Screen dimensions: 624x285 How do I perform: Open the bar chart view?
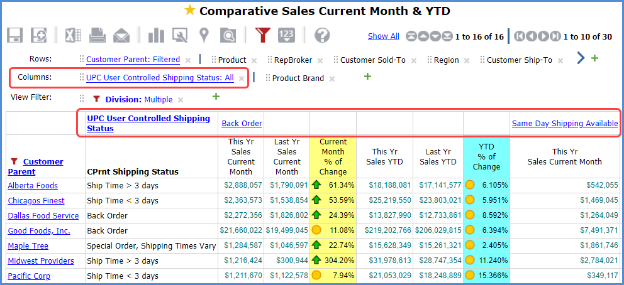pyautogui.click(x=155, y=35)
